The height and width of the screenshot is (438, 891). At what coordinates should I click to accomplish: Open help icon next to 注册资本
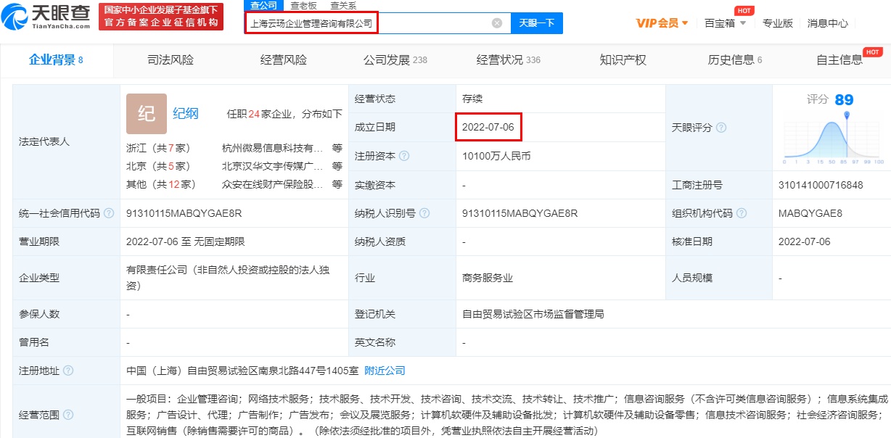[x=404, y=156]
